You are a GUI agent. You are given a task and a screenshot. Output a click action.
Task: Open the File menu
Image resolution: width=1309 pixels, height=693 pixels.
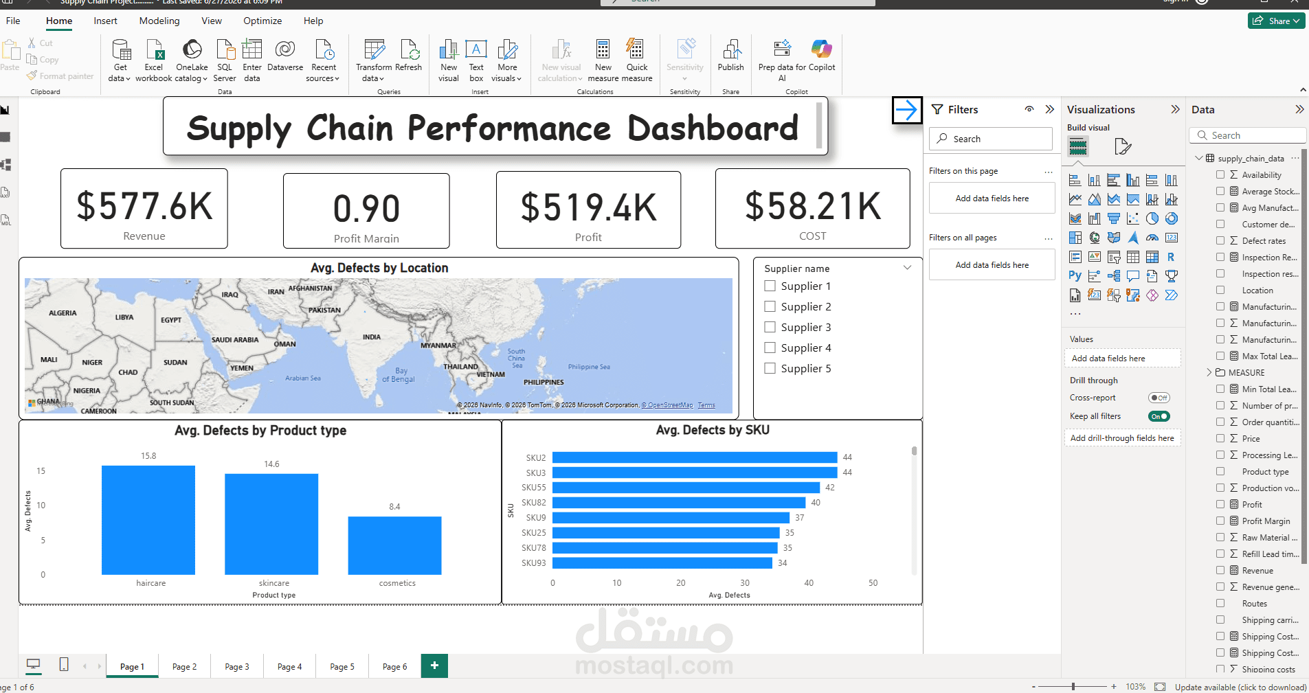click(13, 21)
